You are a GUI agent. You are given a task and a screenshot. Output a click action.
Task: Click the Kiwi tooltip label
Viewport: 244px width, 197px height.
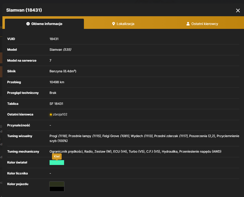pos(57,157)
